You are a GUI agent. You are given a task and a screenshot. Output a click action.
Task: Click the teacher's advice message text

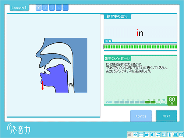137,68
